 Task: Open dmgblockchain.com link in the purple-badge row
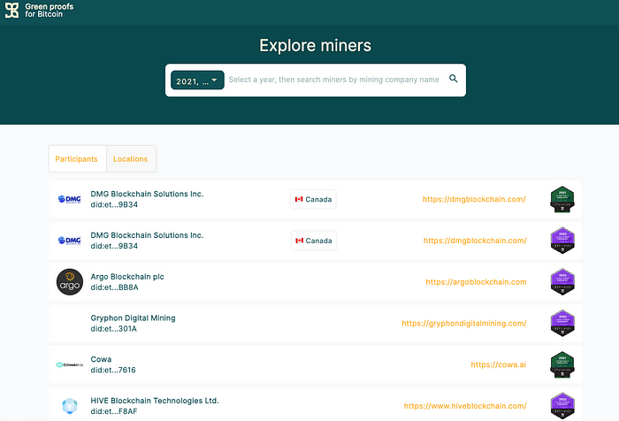point(475,241)
